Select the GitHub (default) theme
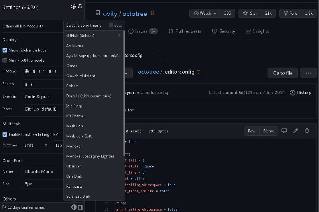The image size is (319, 212). tap(94, 35)
